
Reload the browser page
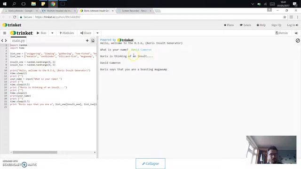(x=15, y=17)
